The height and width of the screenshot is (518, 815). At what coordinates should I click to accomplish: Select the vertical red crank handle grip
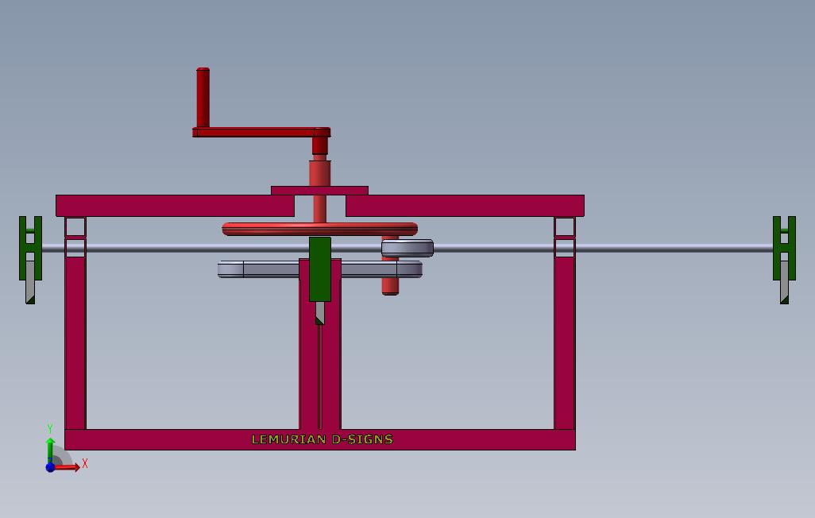pyautogui.click(x=203, y=97)
